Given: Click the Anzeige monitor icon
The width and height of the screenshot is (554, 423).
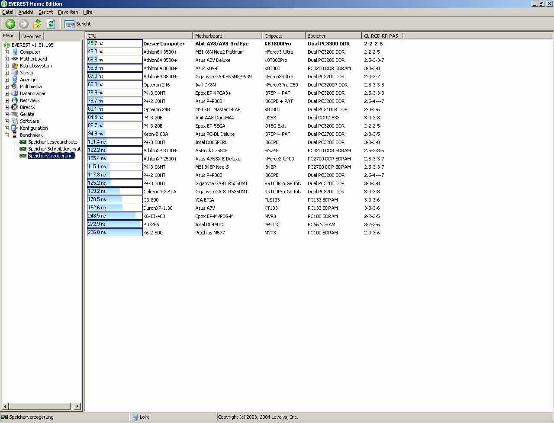Looking at the screenshot, I should (15, 80).
